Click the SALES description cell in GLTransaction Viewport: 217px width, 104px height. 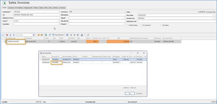117,59
